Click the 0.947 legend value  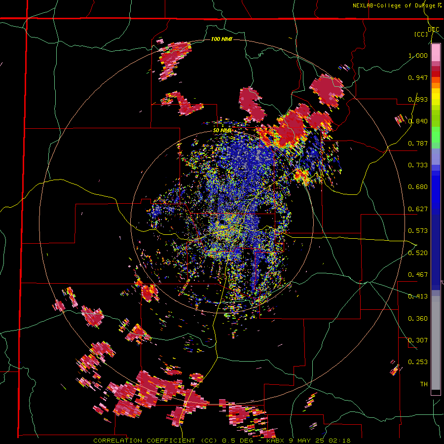click(x=418, y=77)
